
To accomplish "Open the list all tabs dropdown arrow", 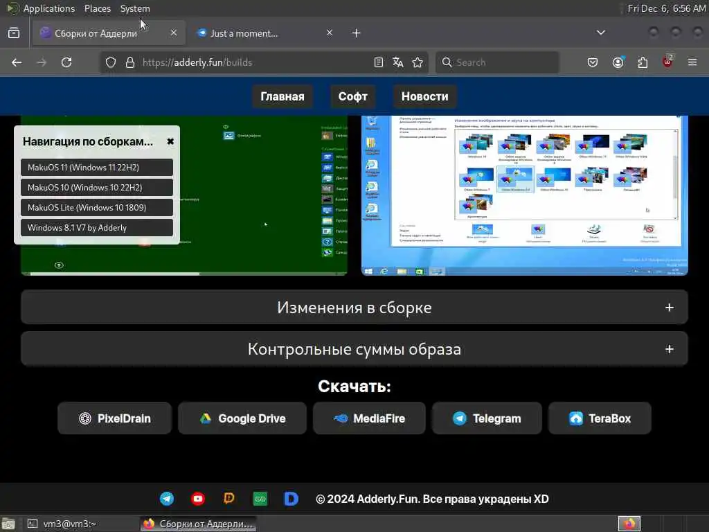I will [600, 33].
